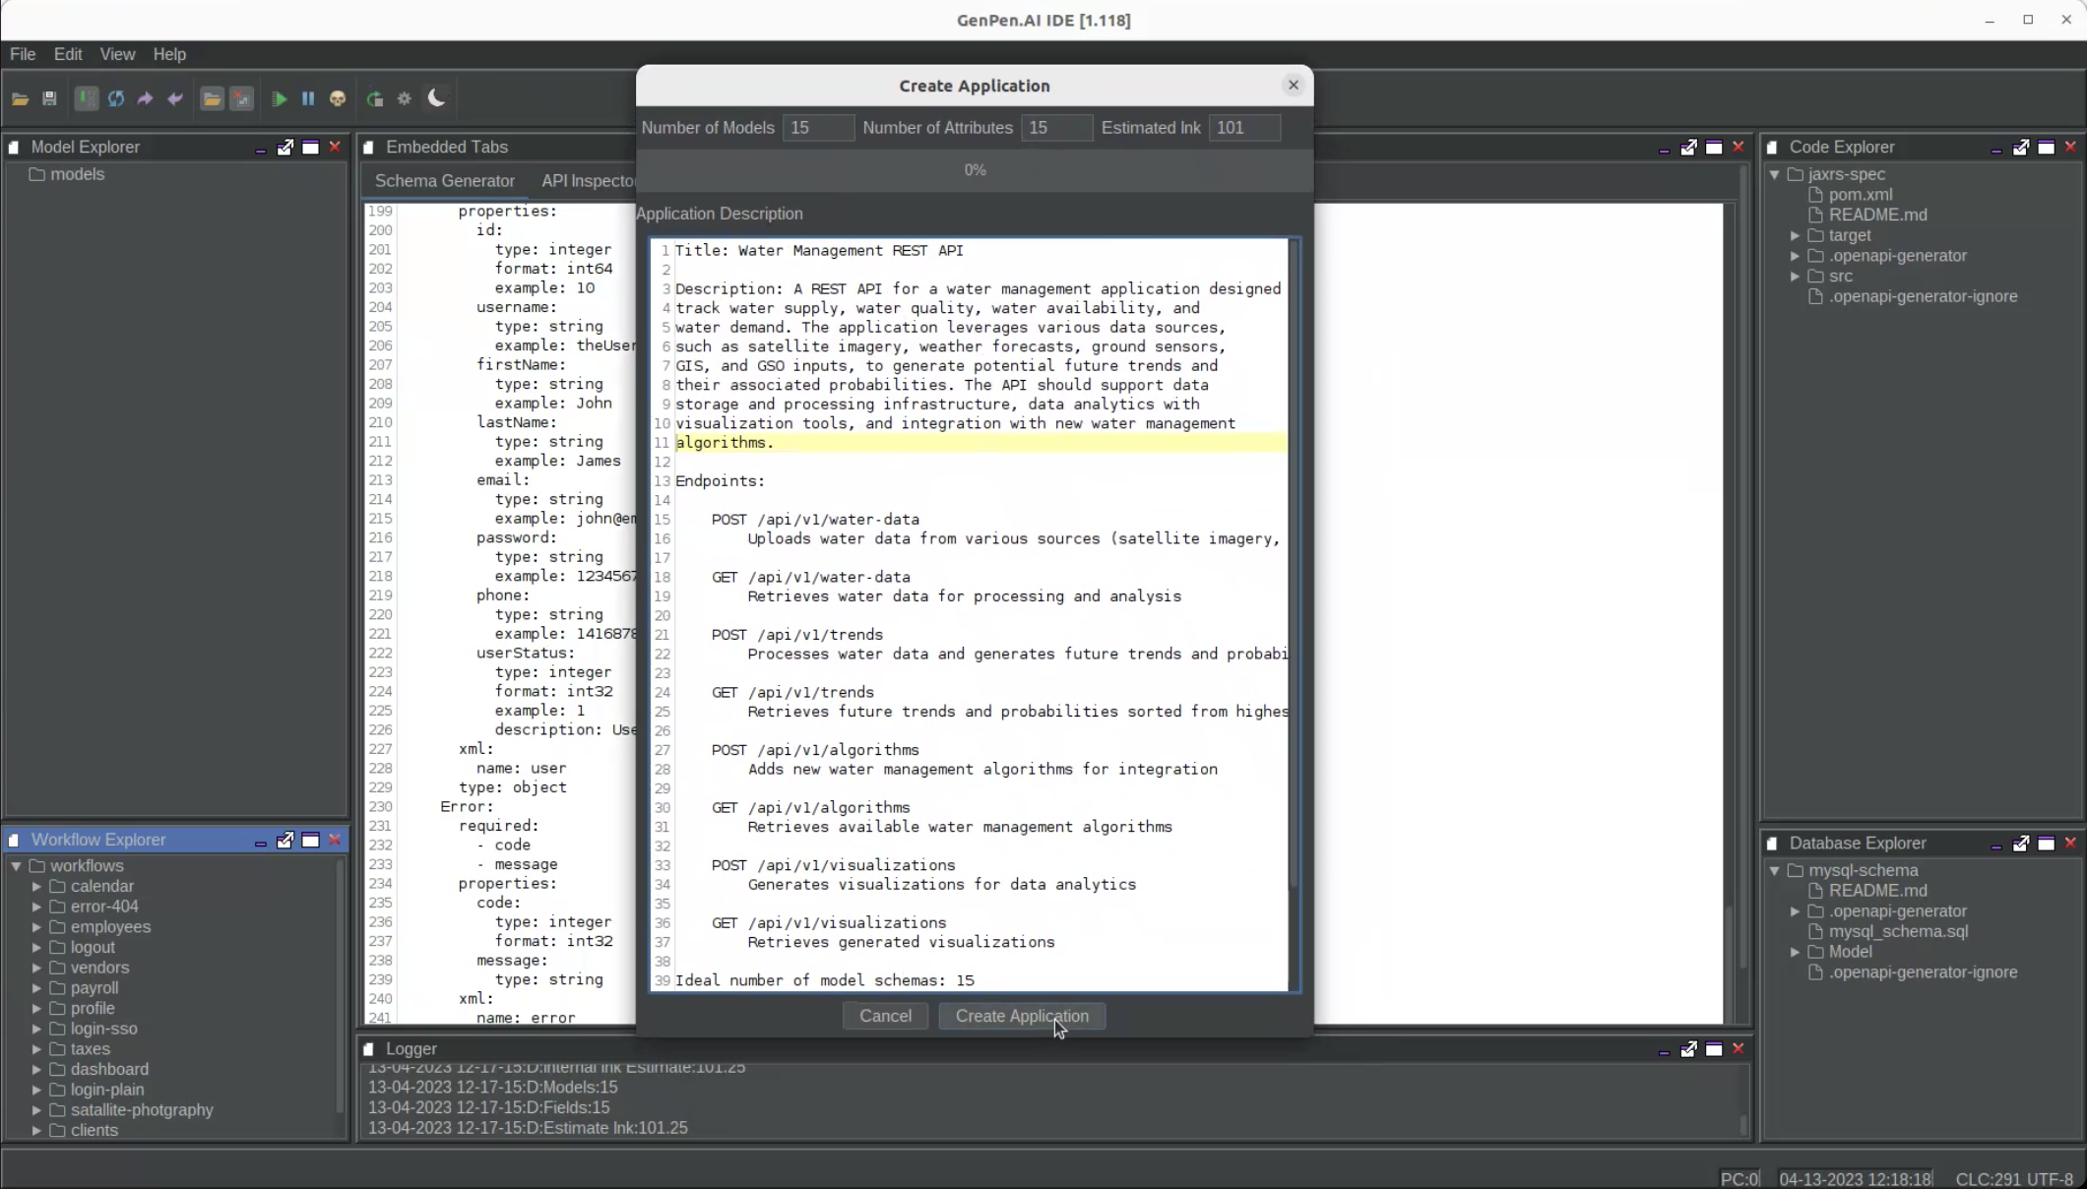Open the View menu
2087x1189 pixels.
pyautogui.click(x=117, y=54)
